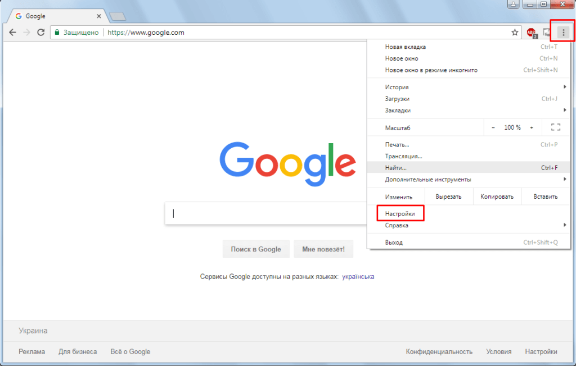Choose Трансляция... menu item

(x=469, y=156)
